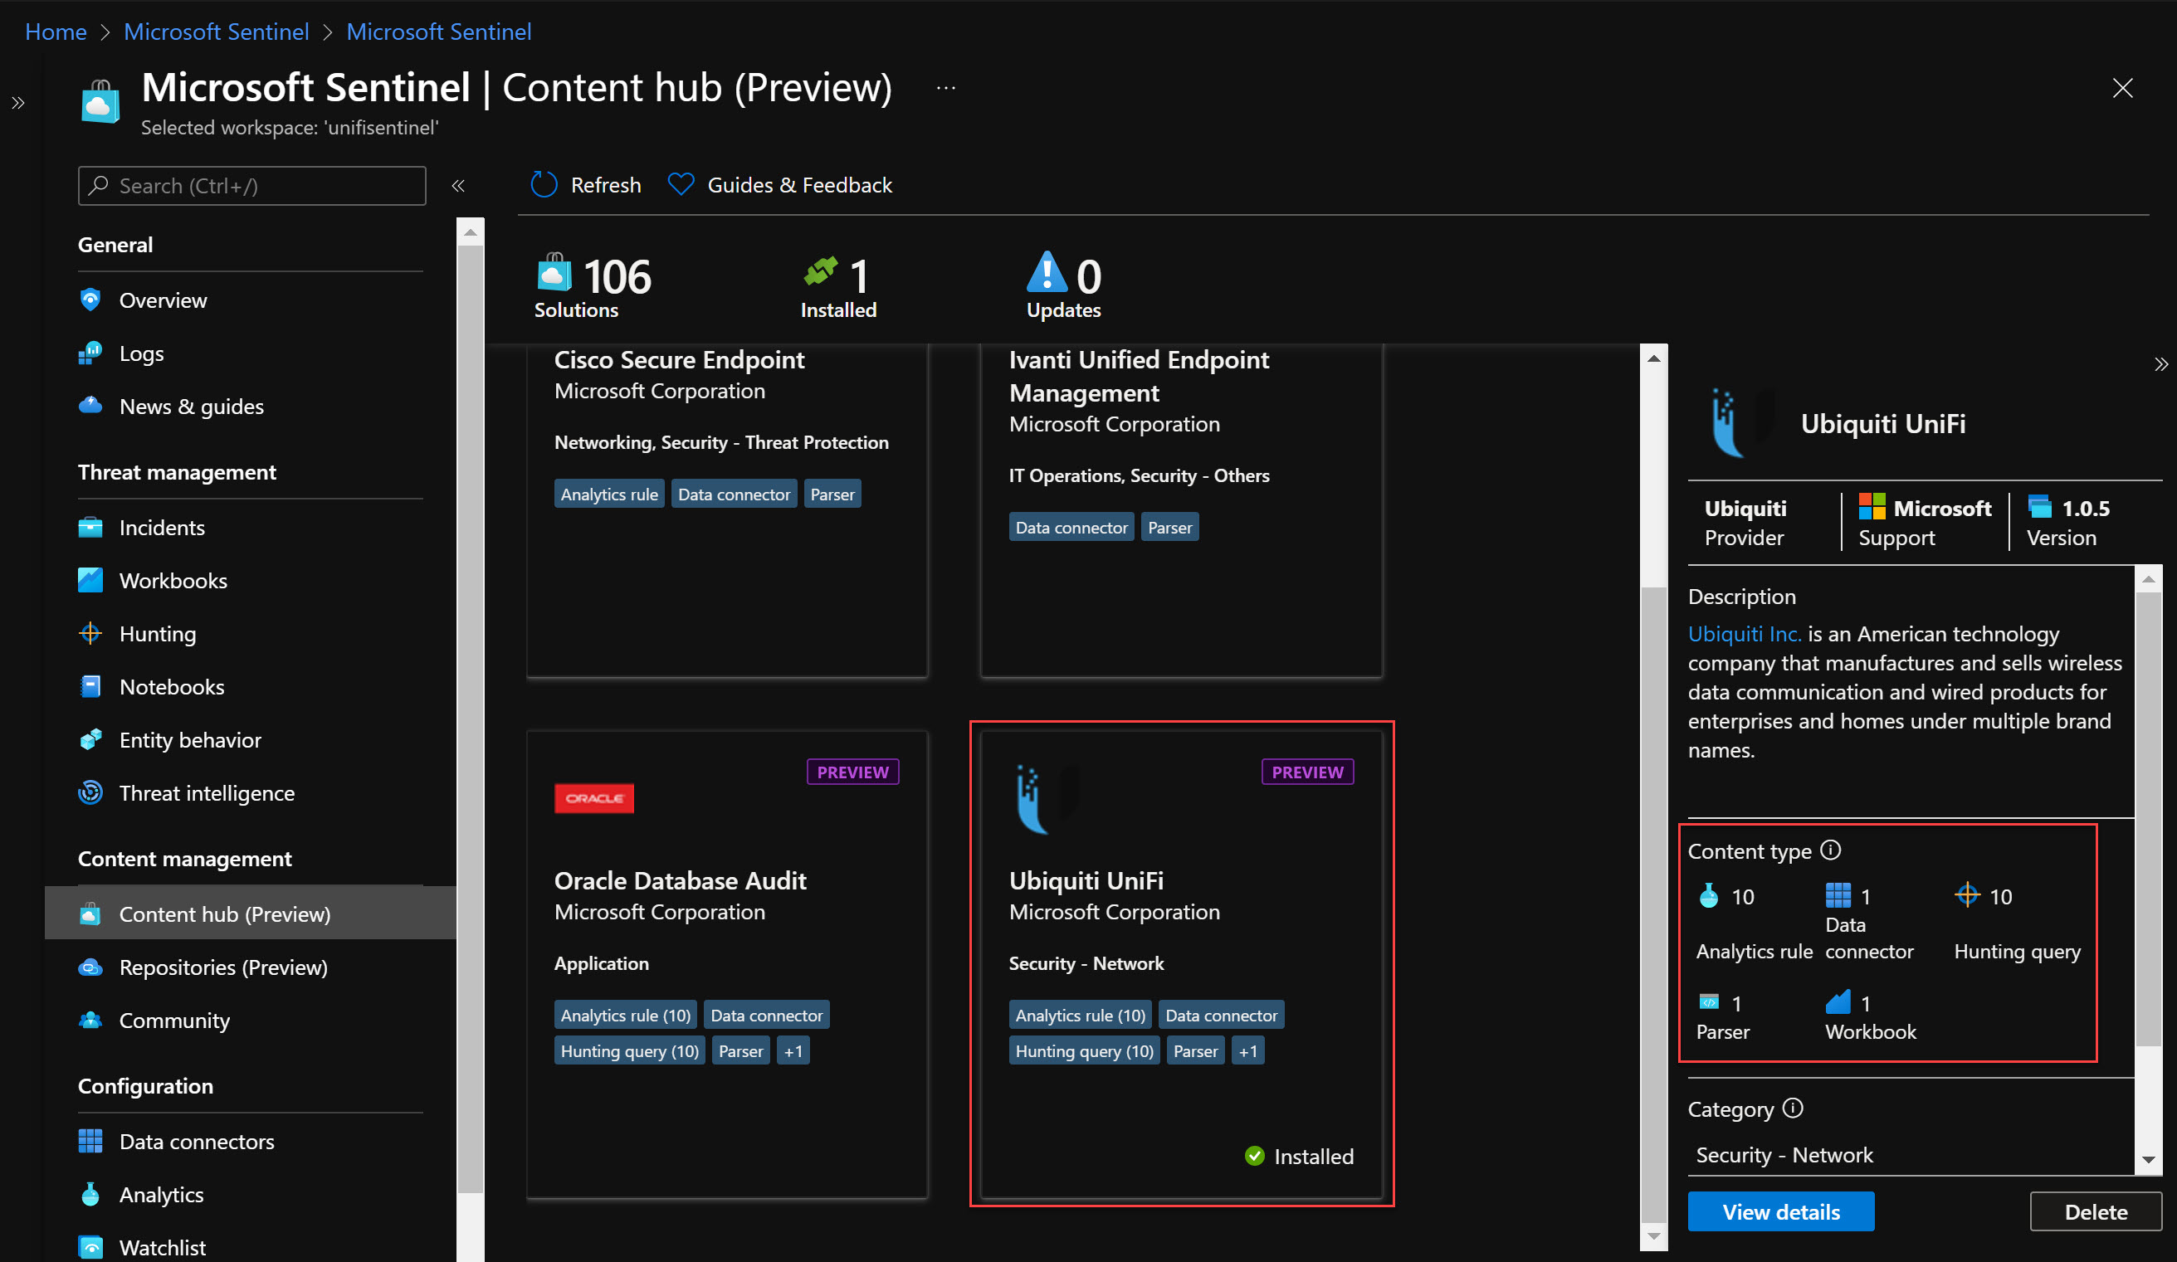Click the heart icon for Guides & Feedback
Image resolution: width=2177 pixels, height=1262 pixels.
tap(681, 184)
